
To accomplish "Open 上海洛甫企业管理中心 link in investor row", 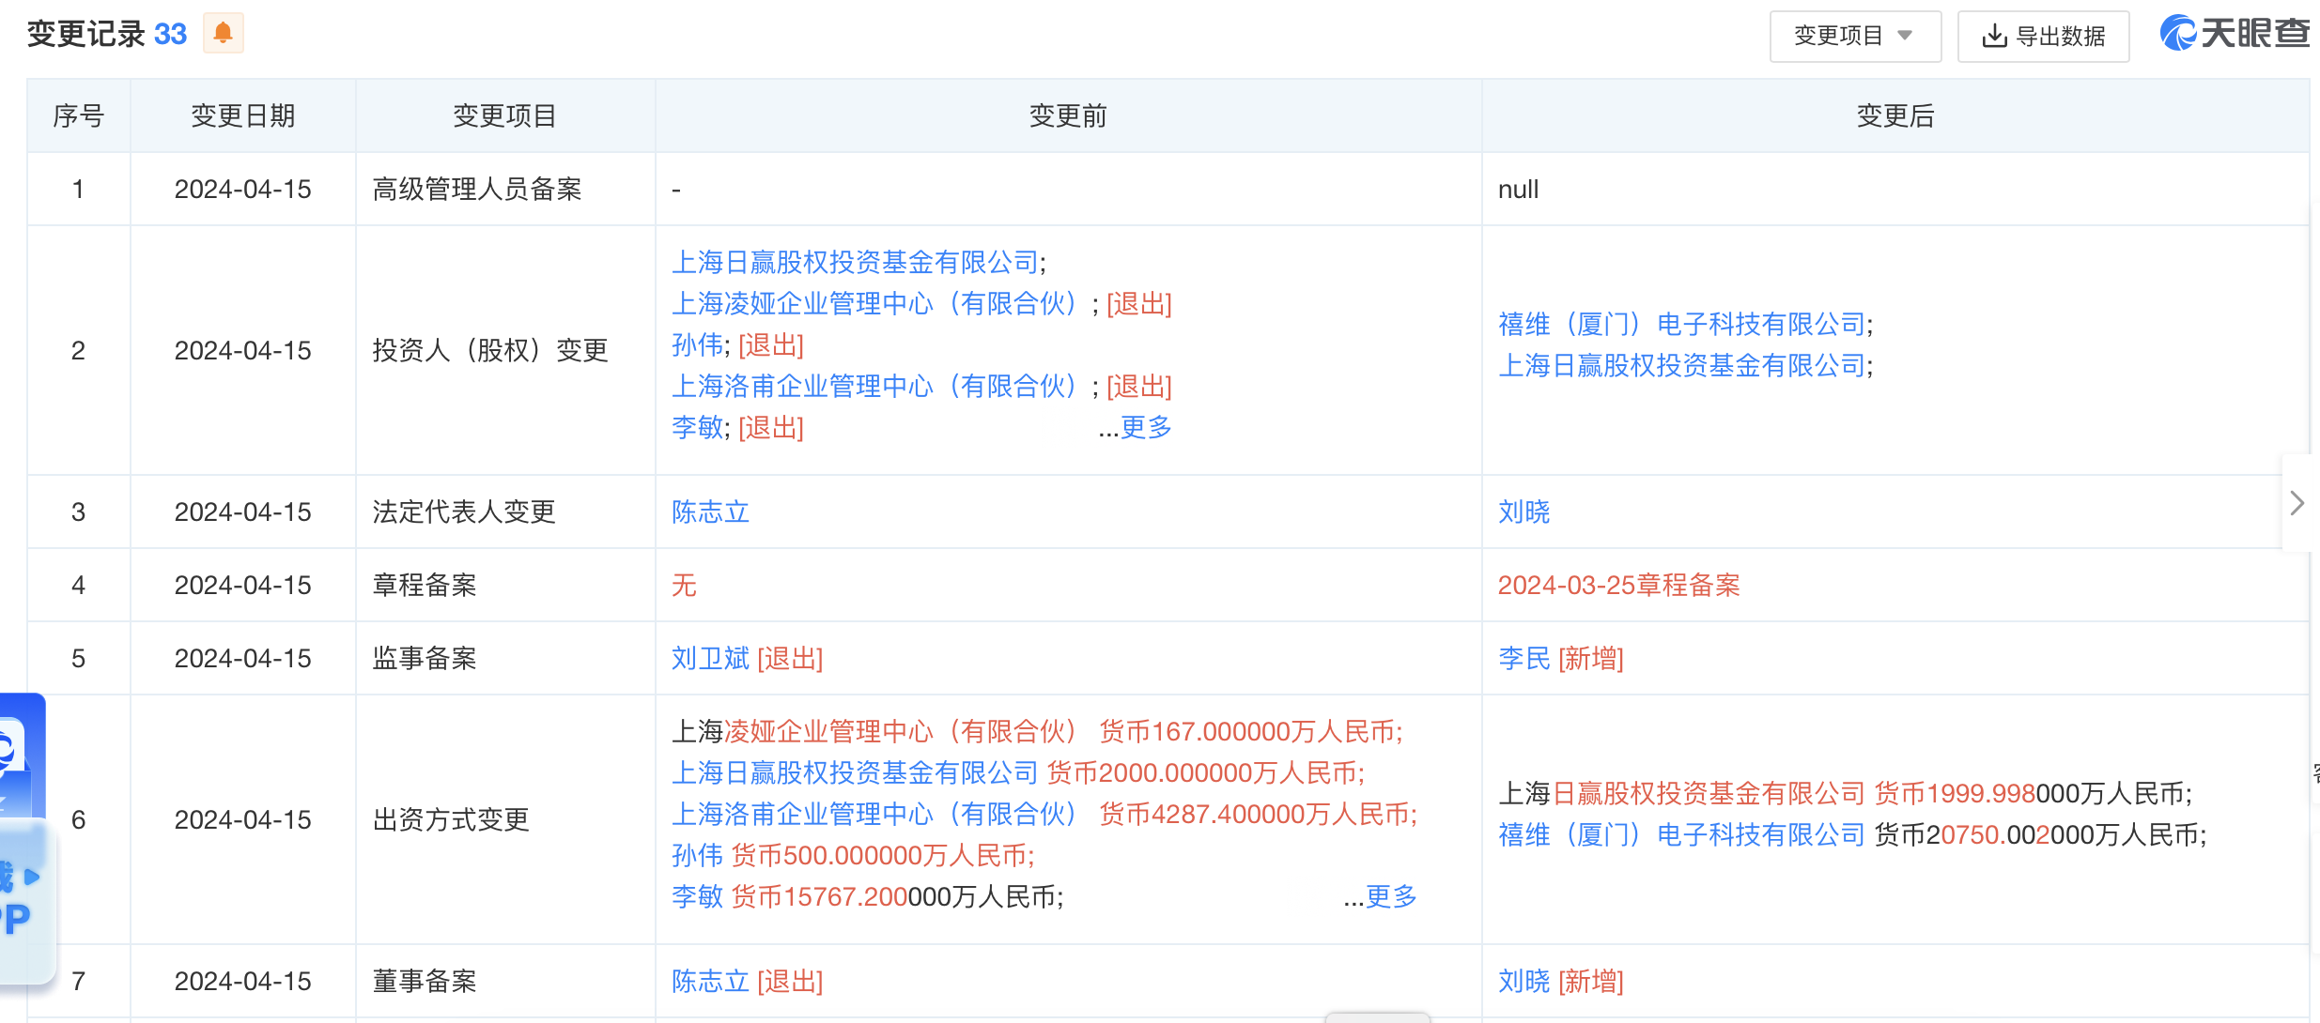I will pos(874,387).
